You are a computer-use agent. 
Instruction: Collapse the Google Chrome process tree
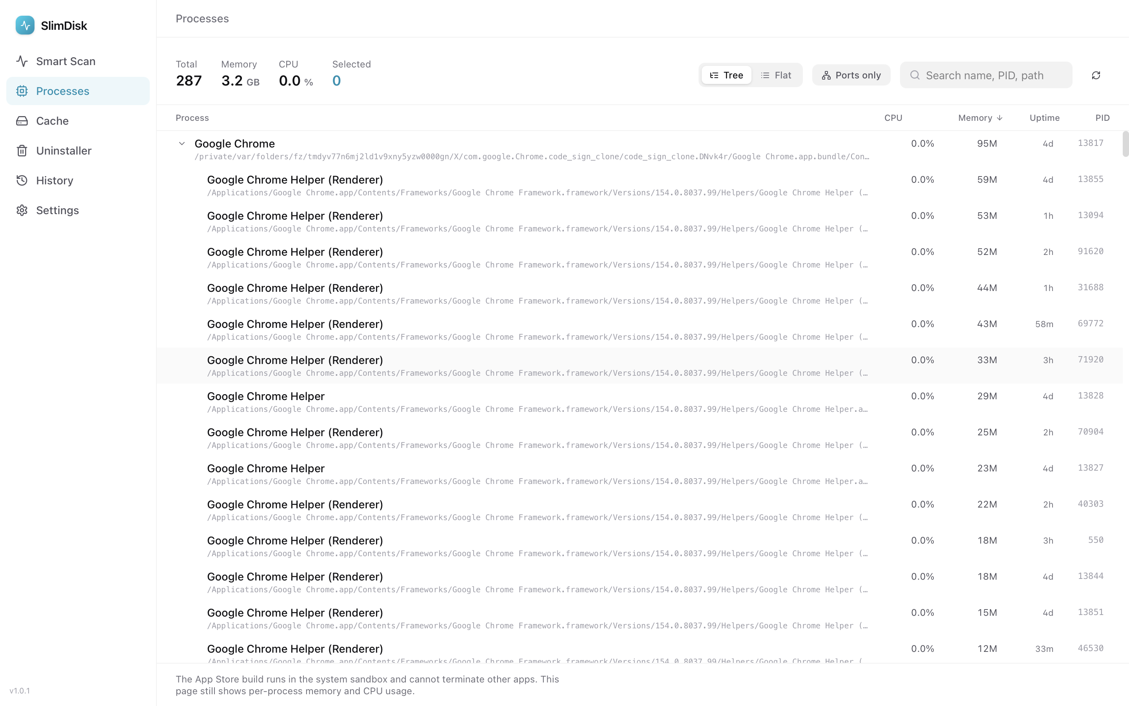tap(182, 144)
